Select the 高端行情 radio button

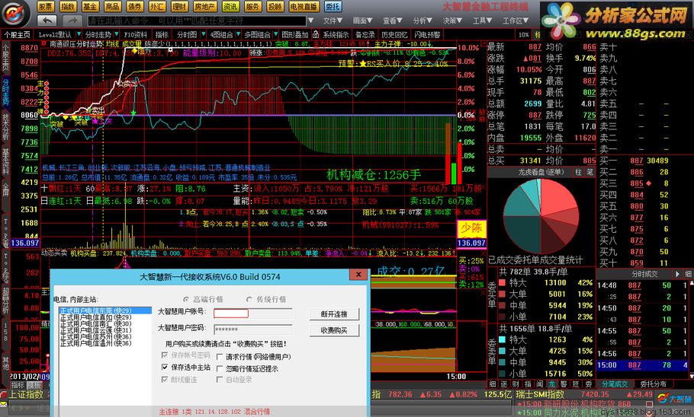(186, 300)
